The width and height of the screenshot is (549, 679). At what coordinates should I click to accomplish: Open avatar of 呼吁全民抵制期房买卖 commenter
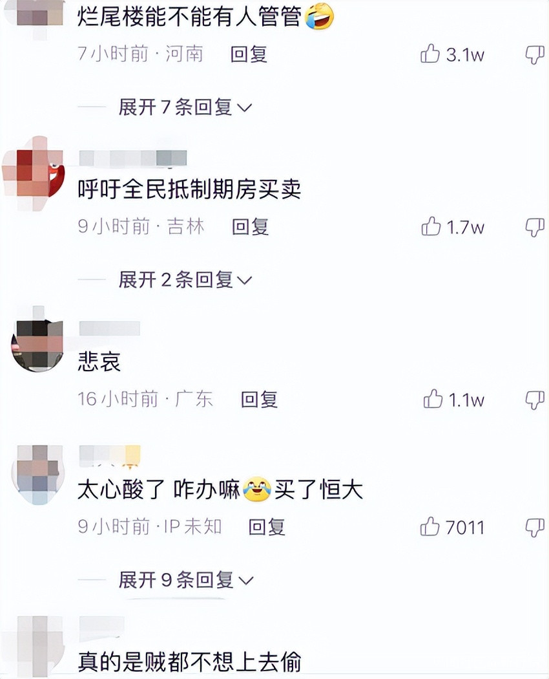34,174
